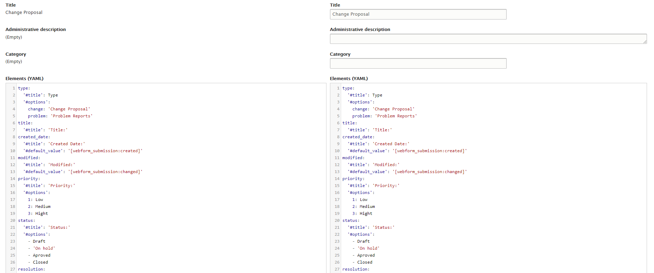
Task: Click 'created_date:' line in right editor
Action: click(x=358, y=137)
